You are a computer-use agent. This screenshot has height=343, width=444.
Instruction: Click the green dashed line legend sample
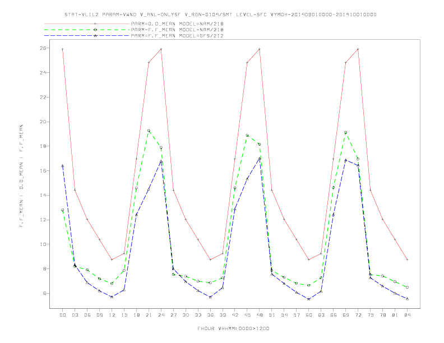point(87,30)
